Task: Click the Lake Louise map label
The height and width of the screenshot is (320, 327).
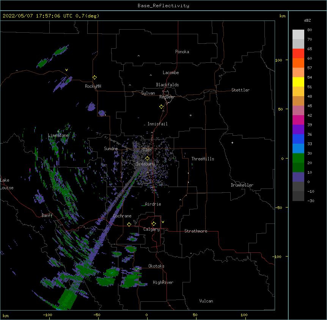Action: coord(7,184)
